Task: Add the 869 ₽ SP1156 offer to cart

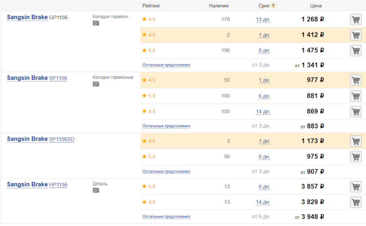Action: pyautogui.click(x=356, y=112)
